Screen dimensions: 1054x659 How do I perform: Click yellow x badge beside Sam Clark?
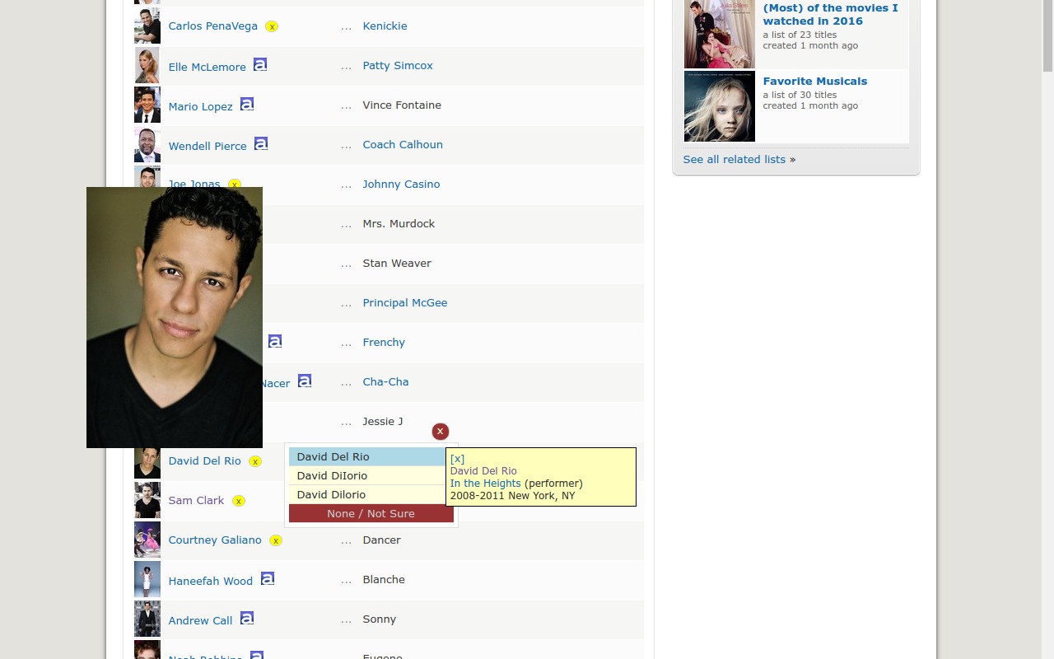[239, 501]
